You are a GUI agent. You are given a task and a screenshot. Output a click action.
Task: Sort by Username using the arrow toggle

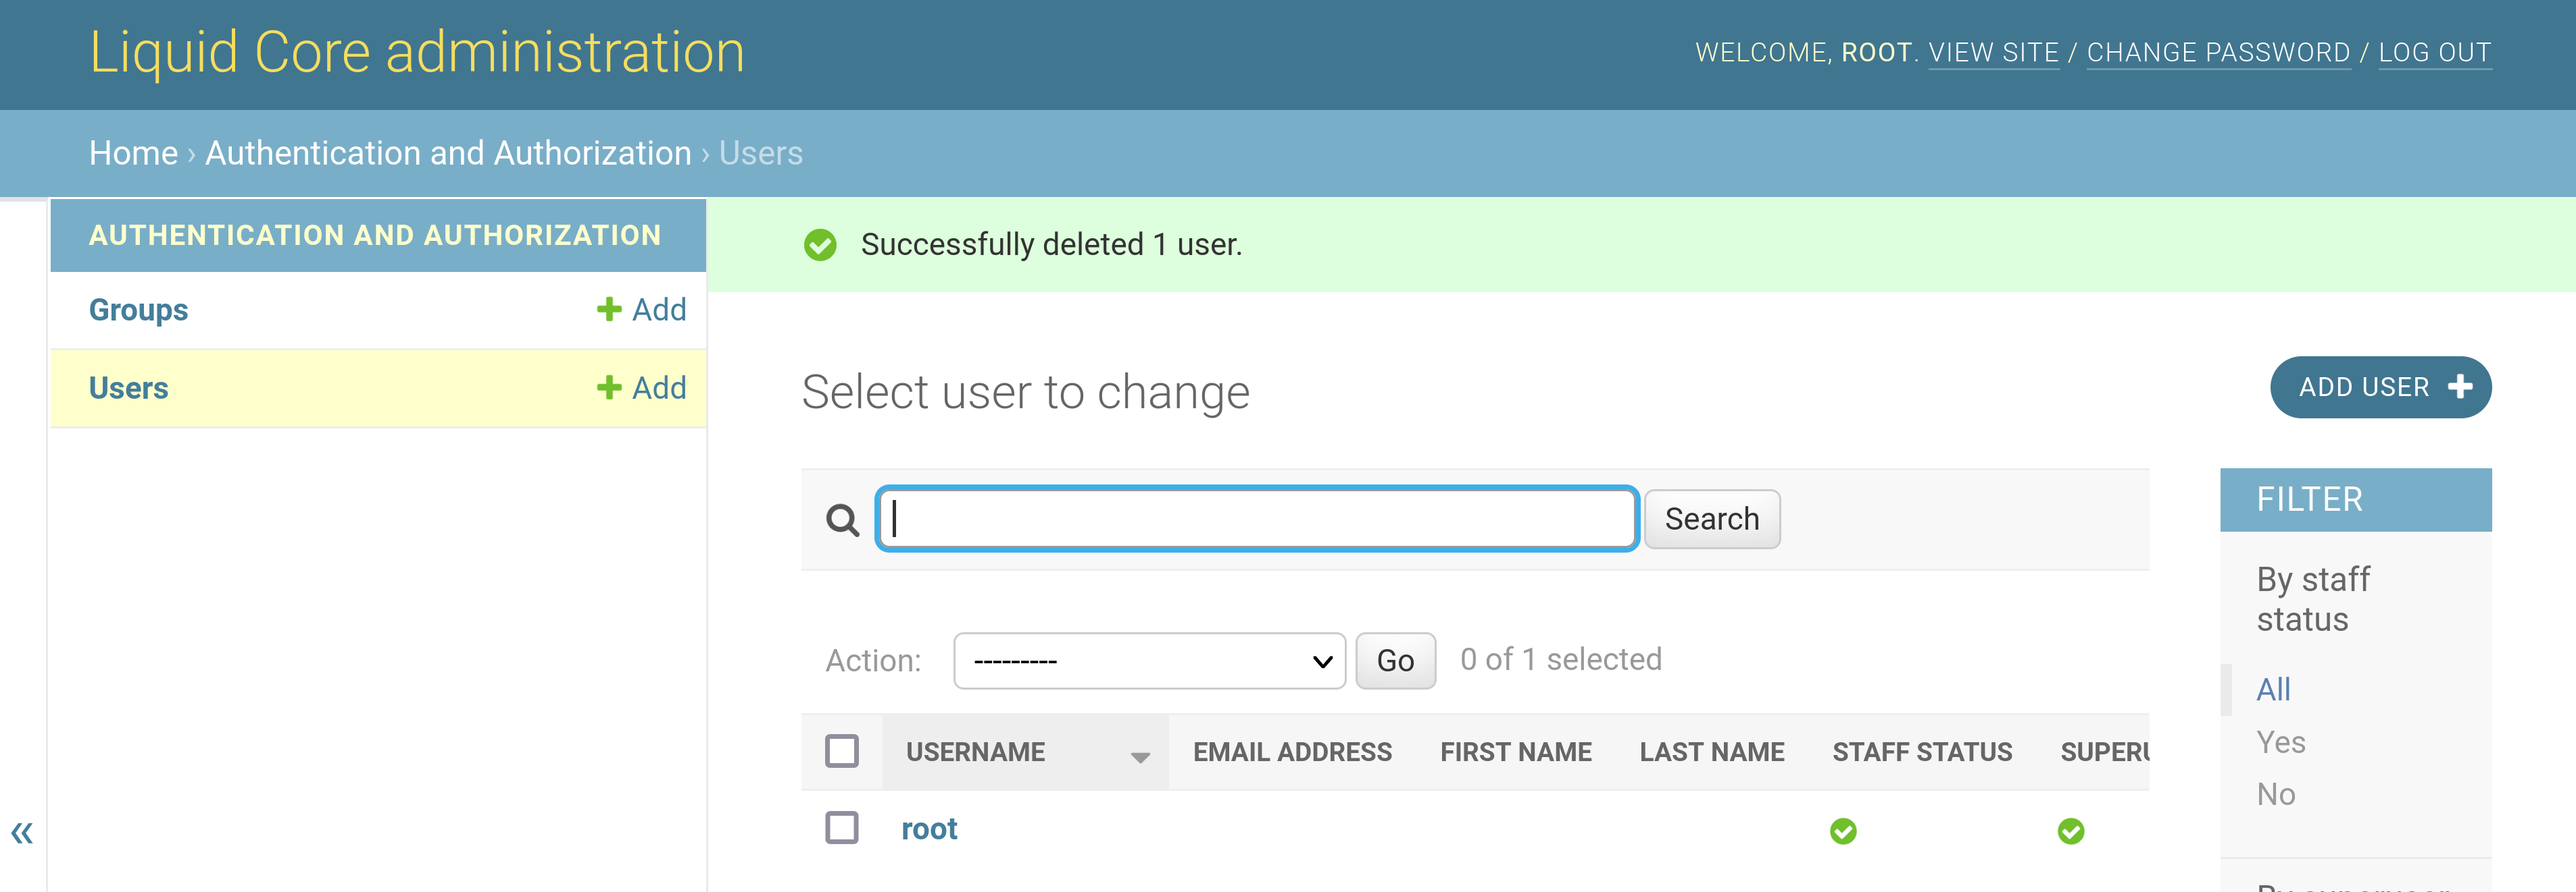point(1139,757)
